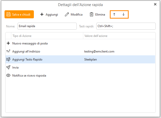Add a new action with Aggiungi

[x=49, y=14]
